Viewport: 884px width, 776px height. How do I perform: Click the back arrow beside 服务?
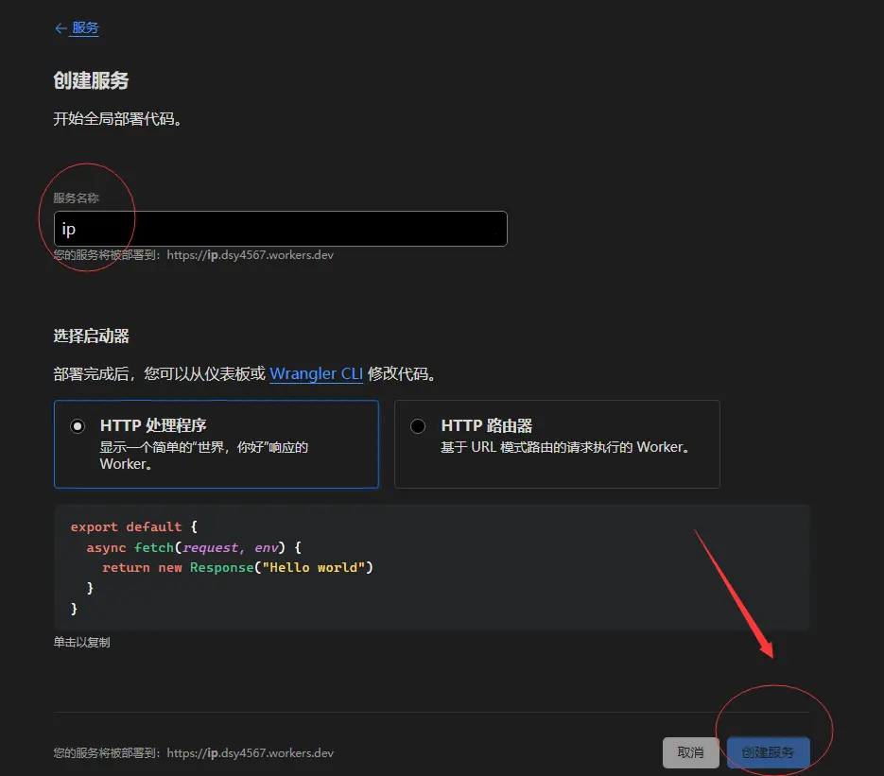point(61,28)
